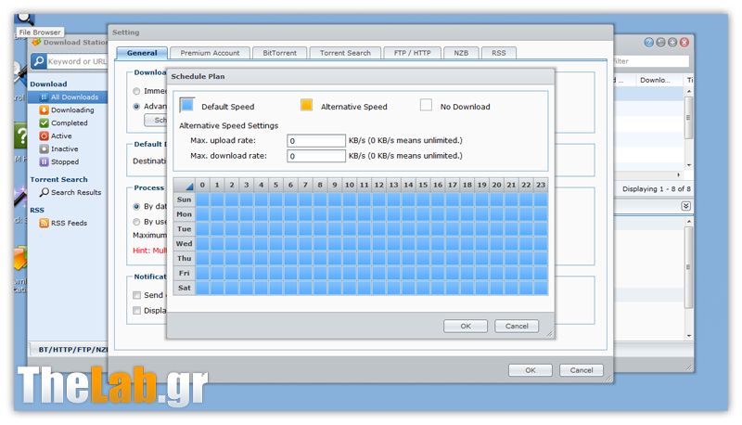The height and width of the screenshot is (425, 742).
Task: Click the filter field in Download Station
Action: (x=651, y=61)
